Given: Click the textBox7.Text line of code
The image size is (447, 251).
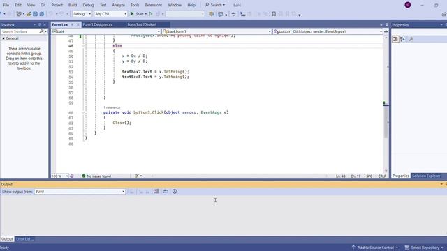Looking at the screenshot, I should 155,72.
